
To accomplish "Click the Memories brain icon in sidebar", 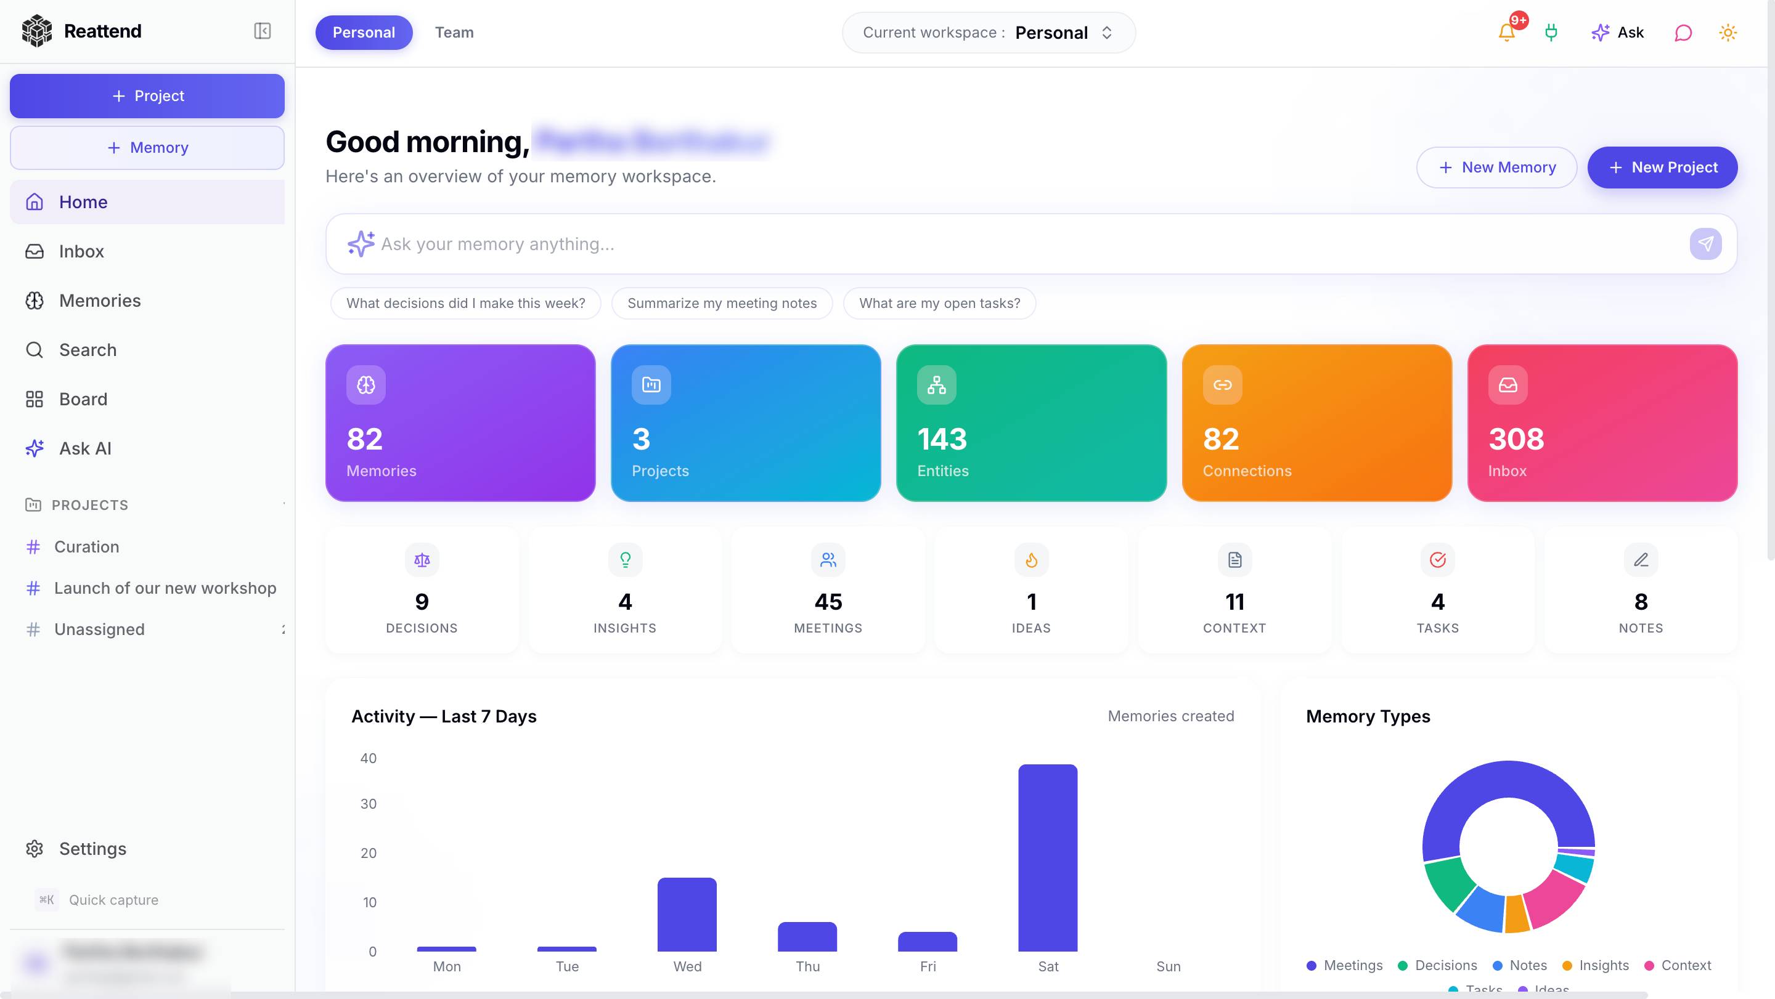I will click(35, 300).
